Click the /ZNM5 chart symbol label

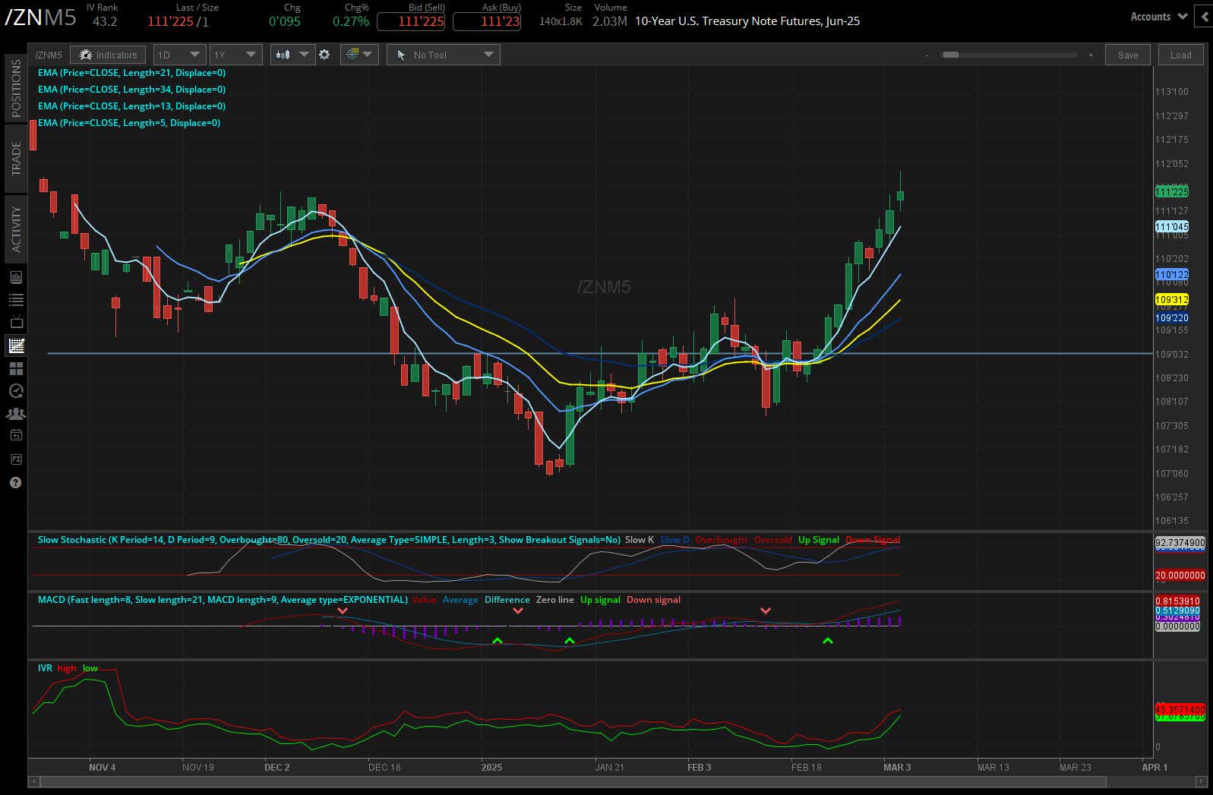(49, 55)
